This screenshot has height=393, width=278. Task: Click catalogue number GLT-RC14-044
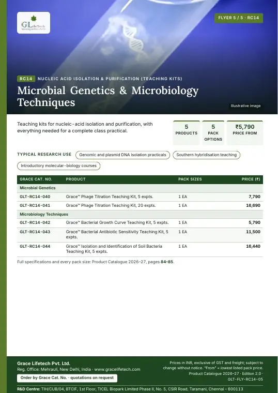35,246
